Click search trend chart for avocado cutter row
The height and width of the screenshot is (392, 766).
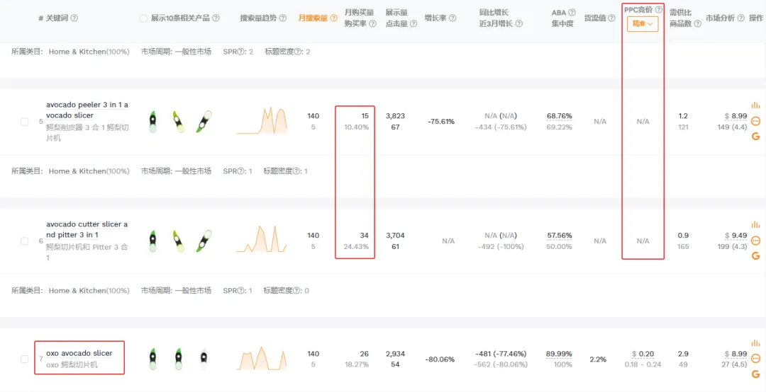261,239
